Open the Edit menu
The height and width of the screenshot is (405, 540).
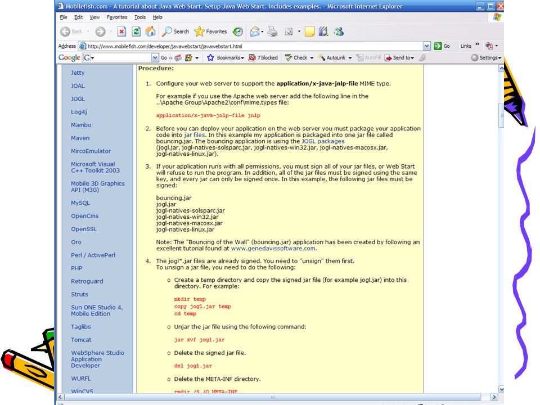79,17
